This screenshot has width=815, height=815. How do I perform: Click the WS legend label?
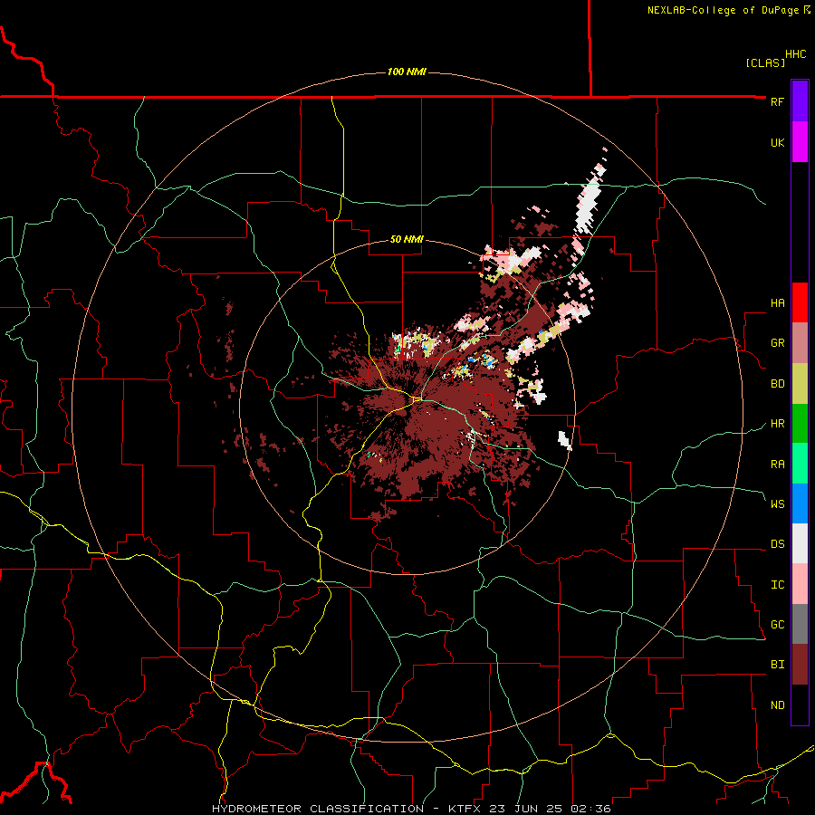click(777, 503)
